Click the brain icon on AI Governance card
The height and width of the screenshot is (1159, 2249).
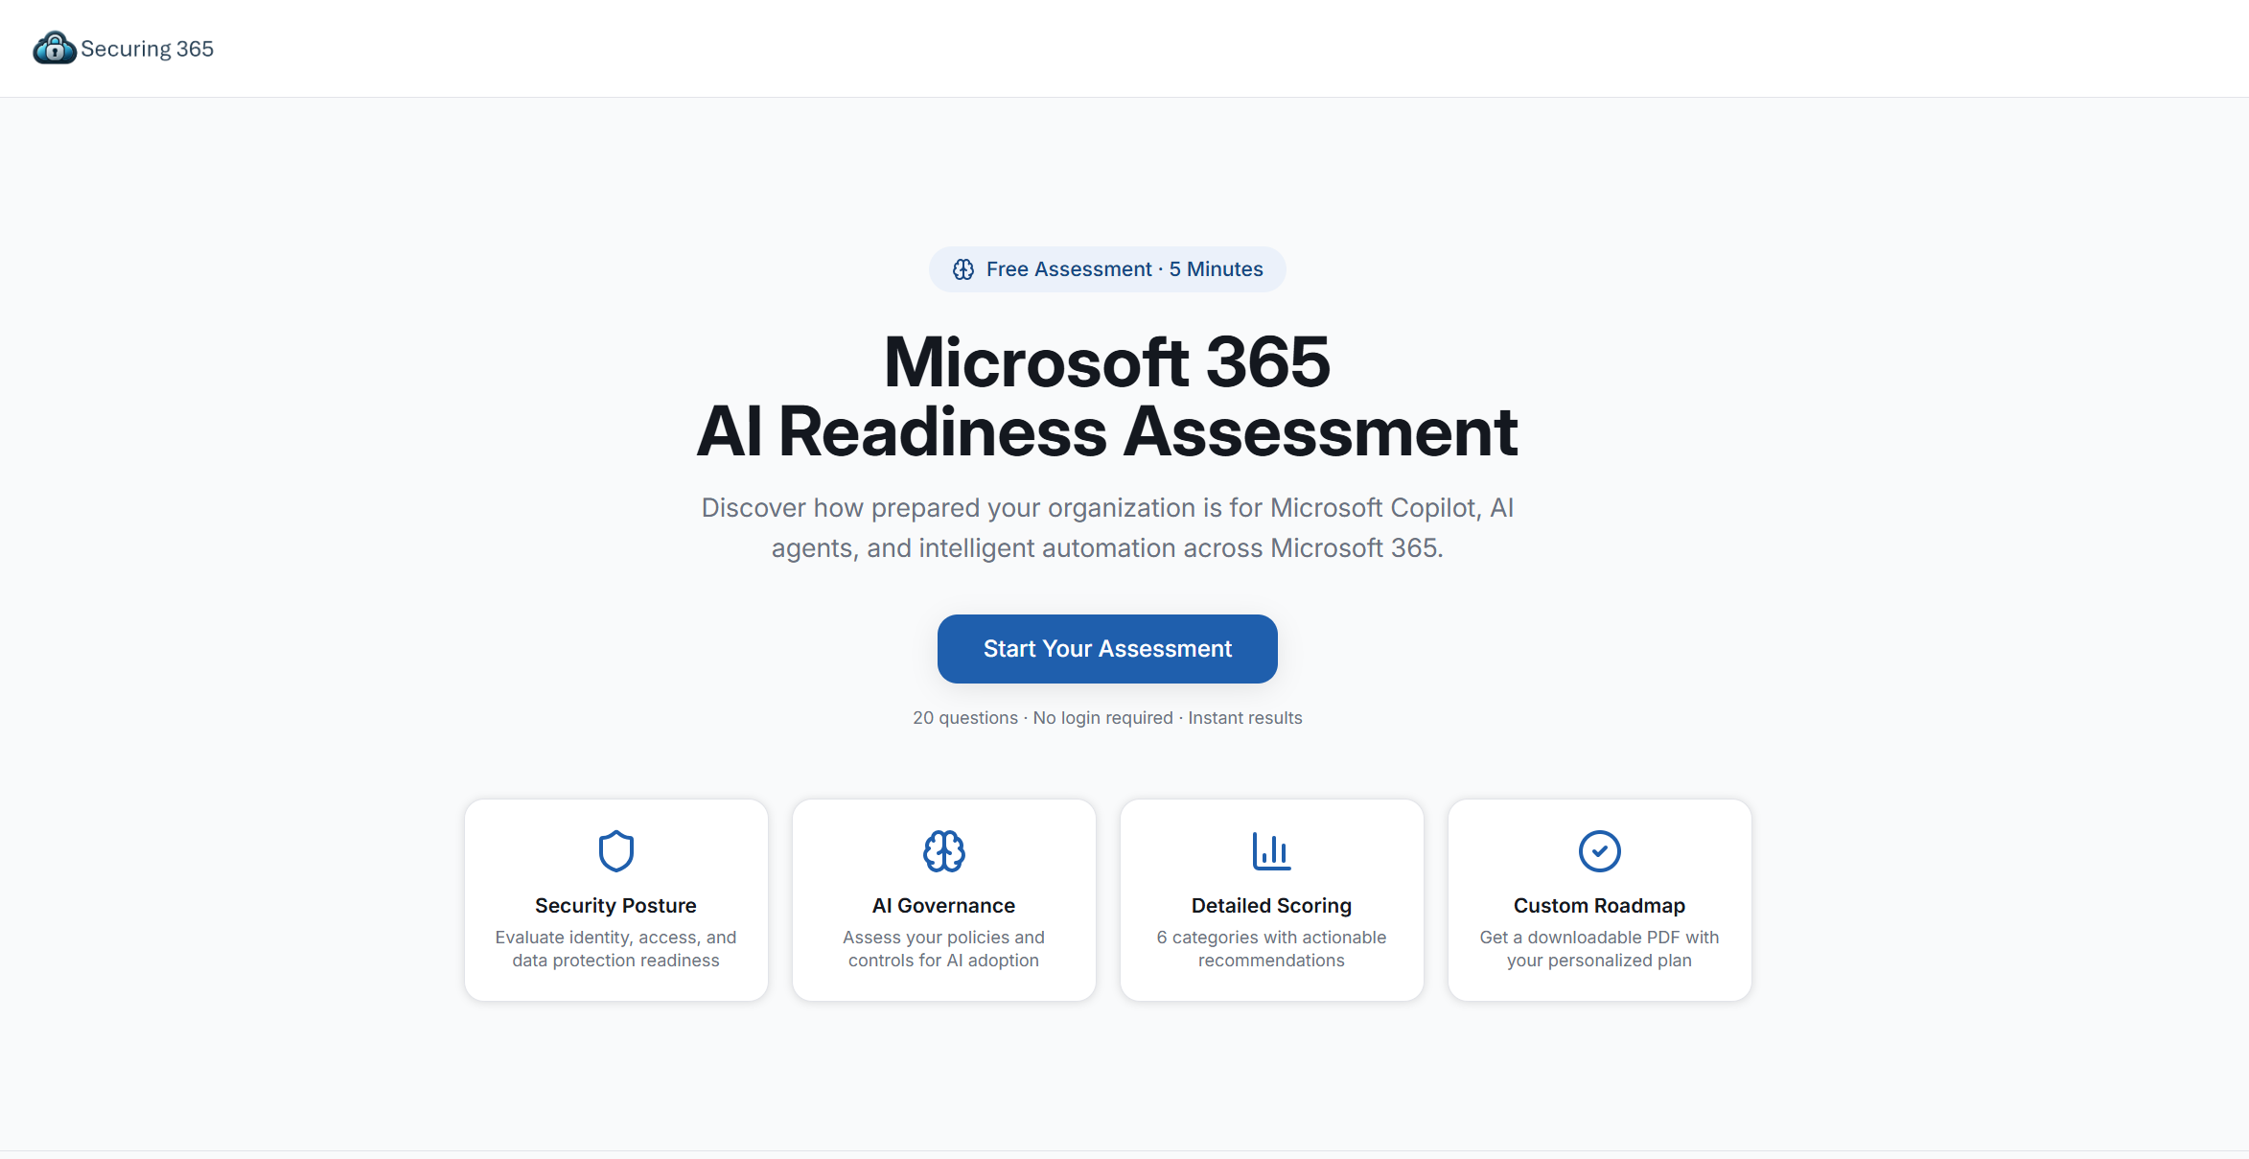944,851
